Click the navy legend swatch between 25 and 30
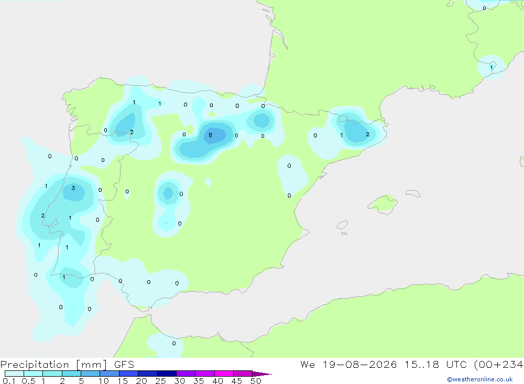524x384 pixels. (x=167, y=374)
